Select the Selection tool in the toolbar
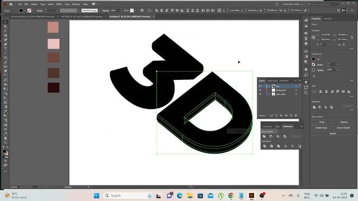The height and width of the screenshot is (201, 358). point(6,22)
